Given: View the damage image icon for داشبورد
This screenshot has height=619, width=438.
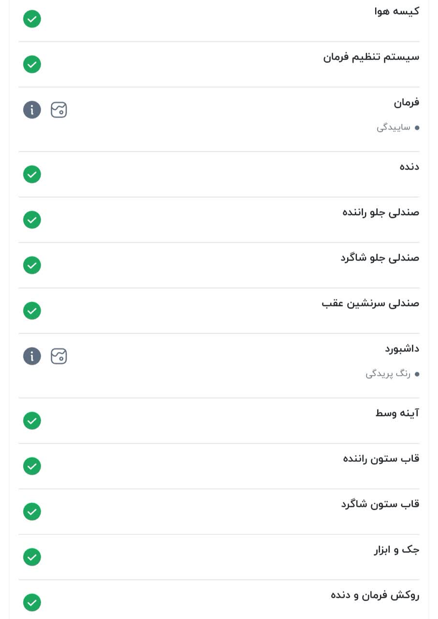Looking at the screenshot, I should coord(59,356).
